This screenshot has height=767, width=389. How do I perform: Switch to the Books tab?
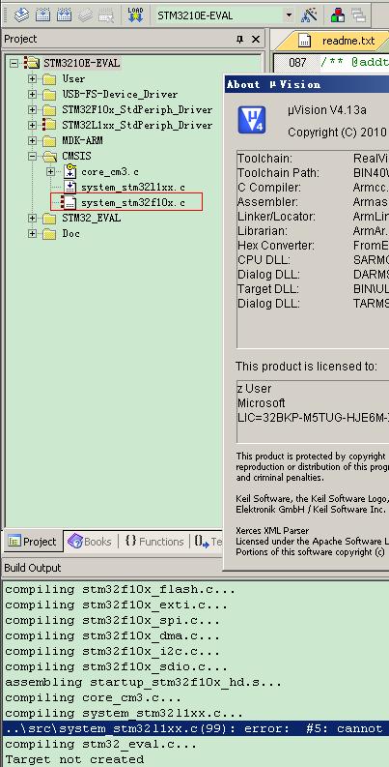91,542
